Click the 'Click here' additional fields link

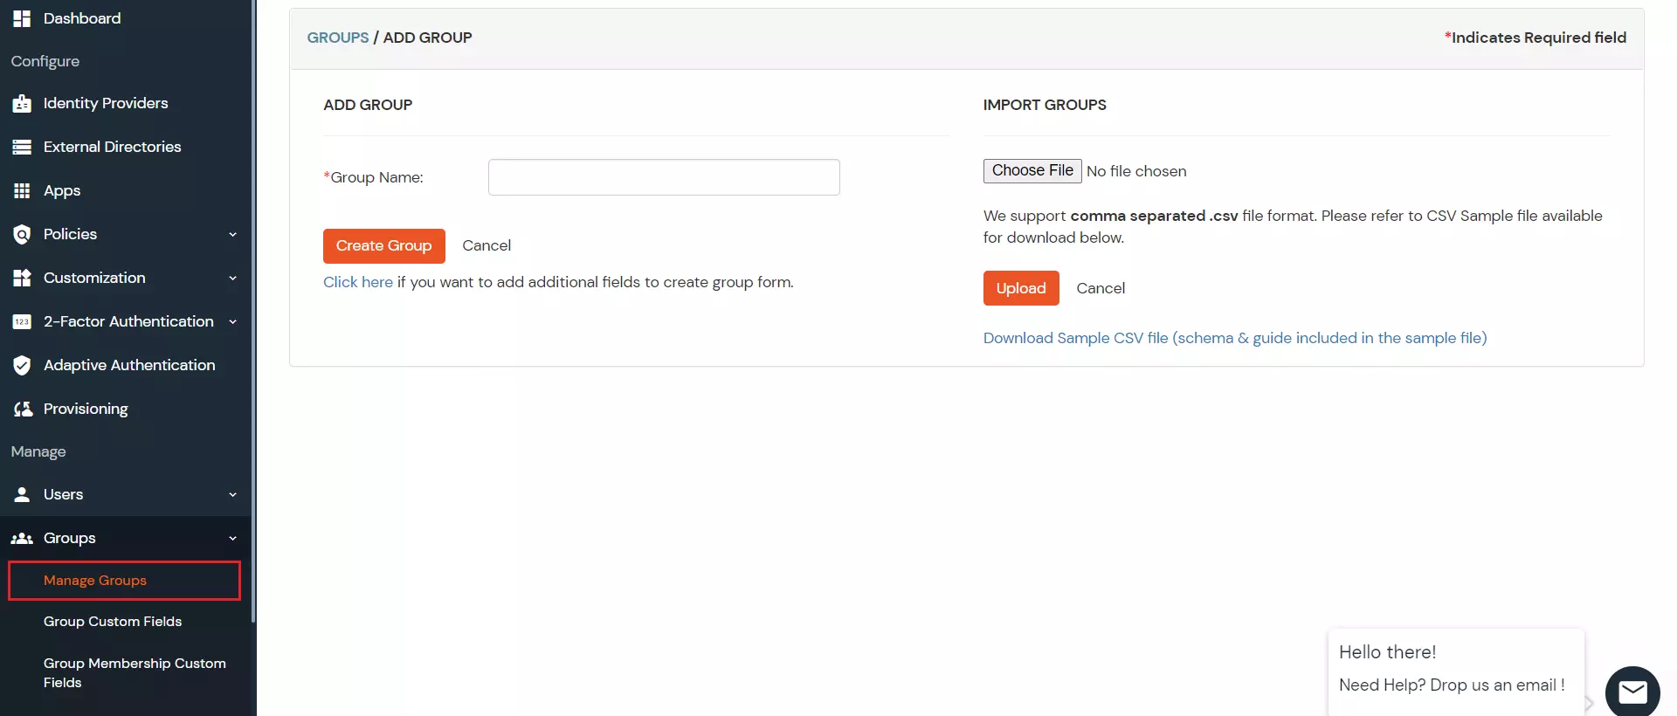coord(358,282)
